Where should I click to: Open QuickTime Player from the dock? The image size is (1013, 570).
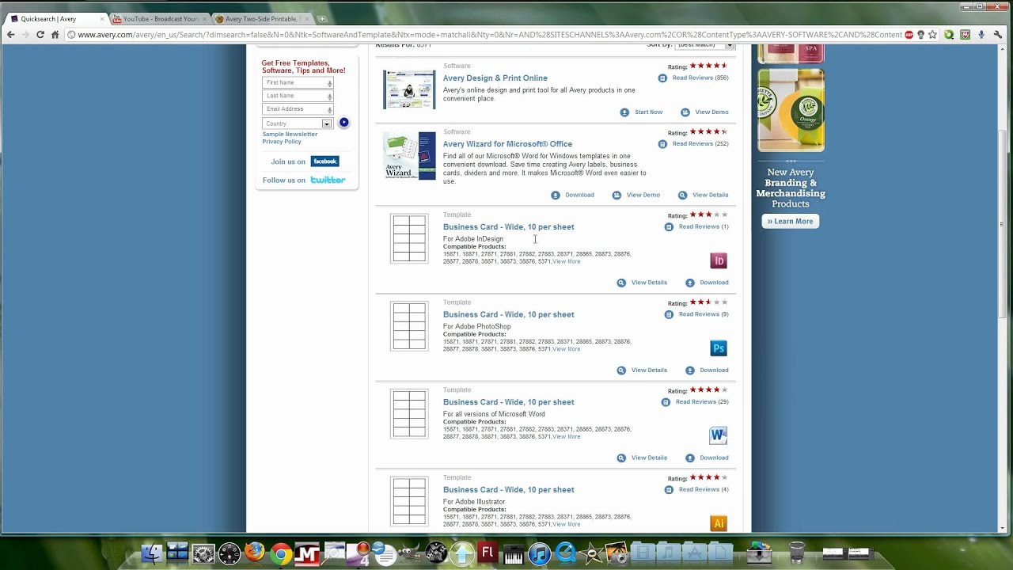coord(565,553)
